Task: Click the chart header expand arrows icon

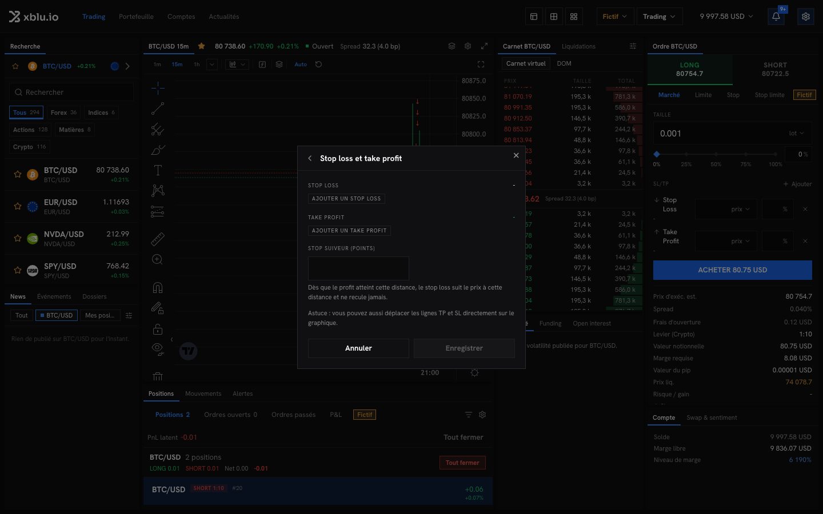Action: click(x=484, y=46)
